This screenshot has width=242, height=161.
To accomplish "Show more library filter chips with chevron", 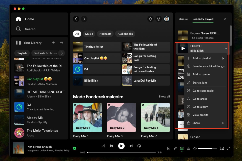I will click(x=62, y=53).
